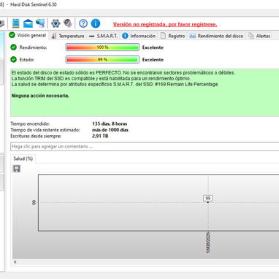Click the blue info about icon
Viewport: 279px width, 279px height.
tap(96, 23)
